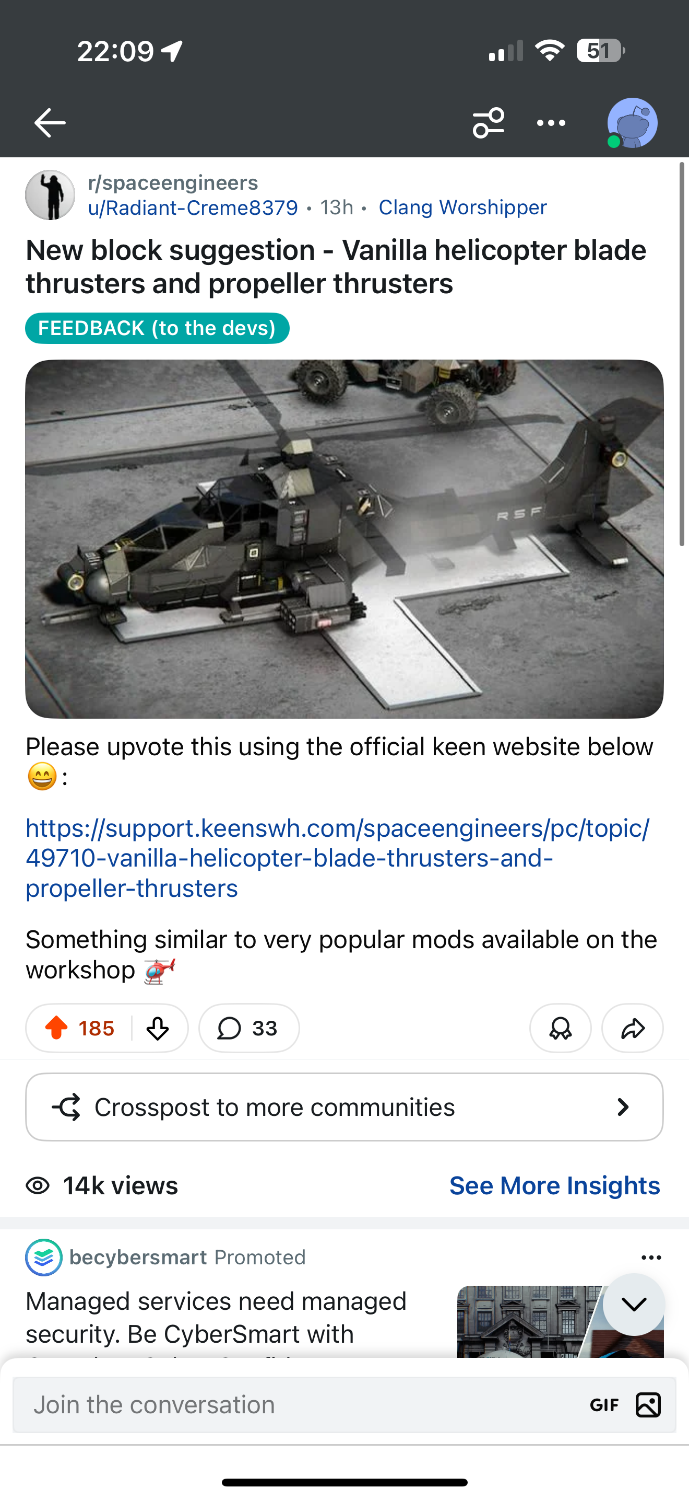This screenshot has height=1499, width=689.
Task: Give an award to the post
Action: tap(560, 1028)
